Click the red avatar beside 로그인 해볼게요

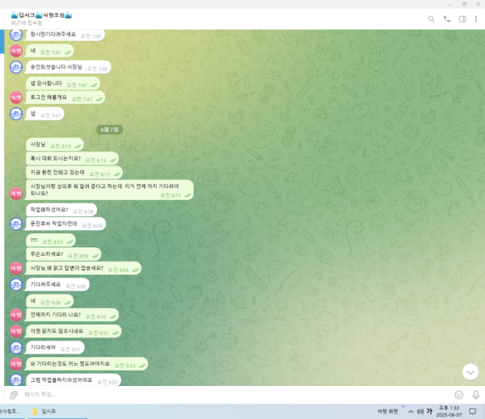tap(16, 98)
